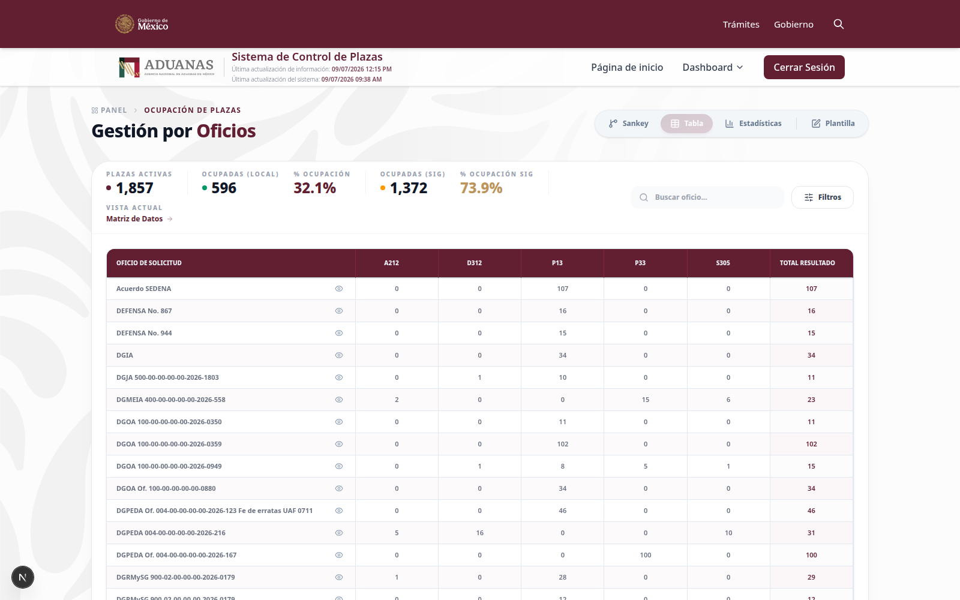
Task: Click the Acuerdo SEDENA row name
Action: pos(144,289)
